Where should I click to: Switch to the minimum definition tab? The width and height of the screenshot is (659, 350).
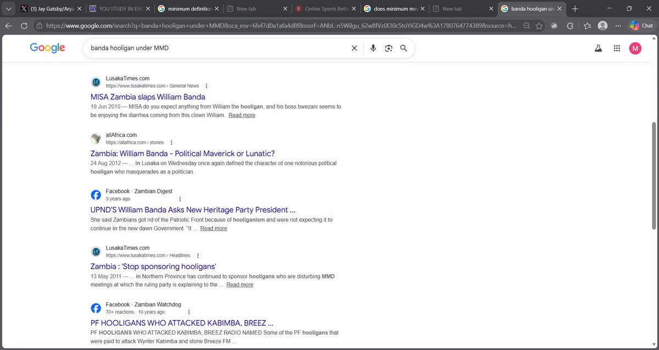pyautogui.click(x=188, y=9)
